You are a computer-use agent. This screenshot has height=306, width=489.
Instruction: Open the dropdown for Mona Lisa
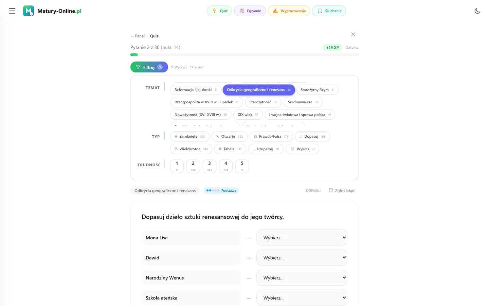click(x=302, y=238)
